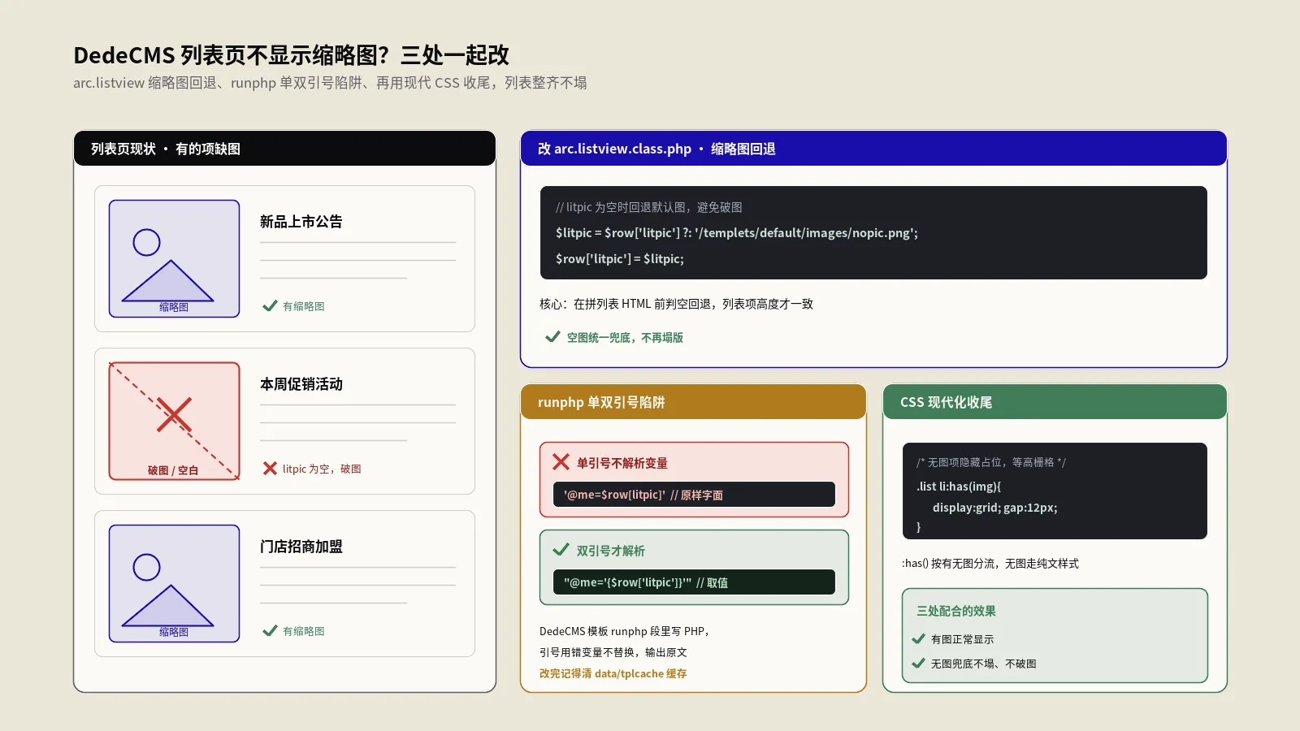Click the checkmark beside 空图统一兜底，不再塌版

click(552, 337)
